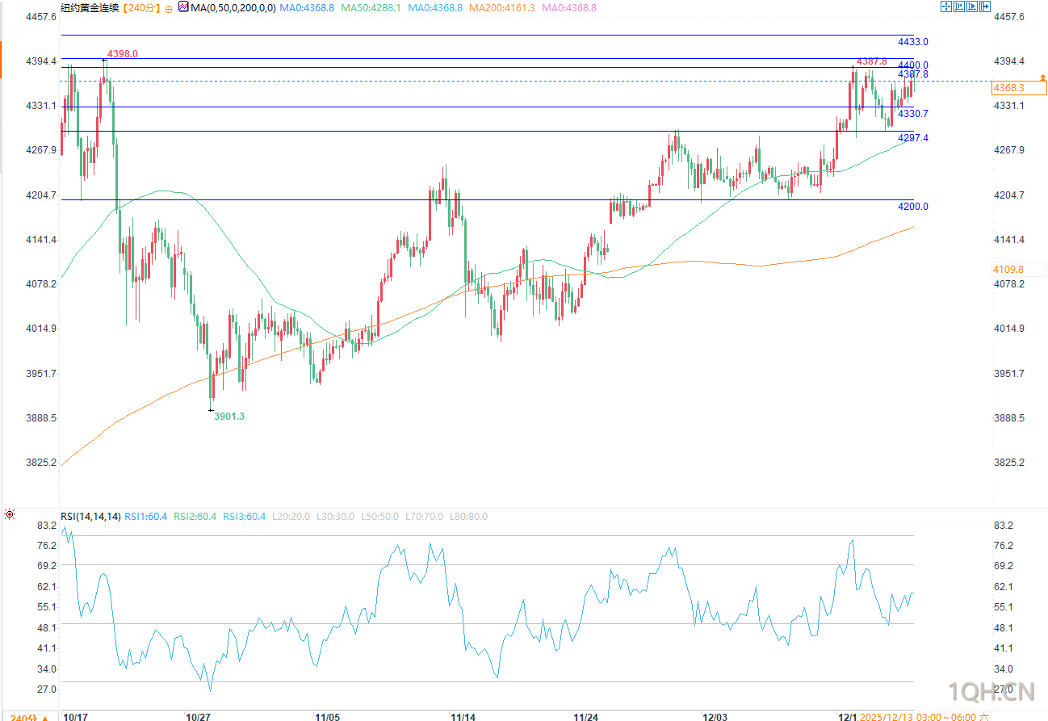The image size is (1048, 721).
Task: Click the rightmost icon in top-right toolbar group
Action: click(985, 6)
